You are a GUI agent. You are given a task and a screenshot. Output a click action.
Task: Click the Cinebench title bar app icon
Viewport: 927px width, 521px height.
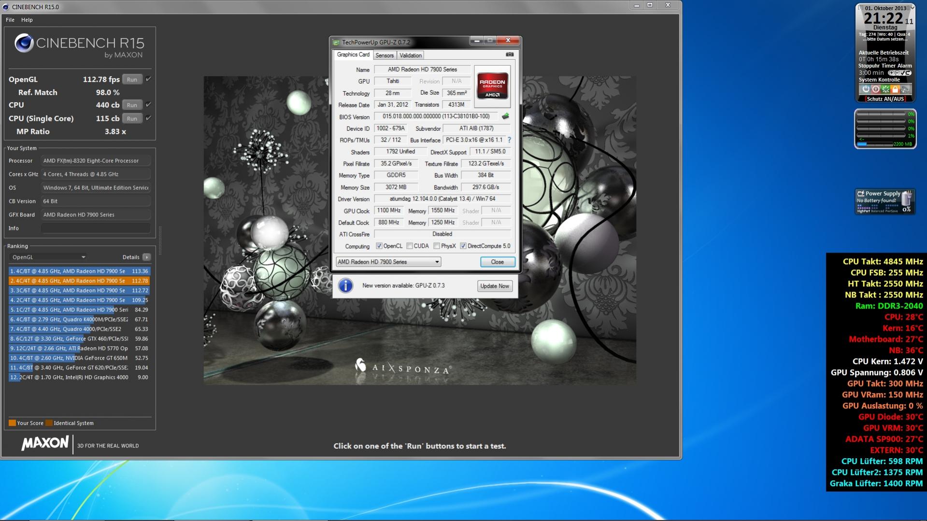click(6, 7)
